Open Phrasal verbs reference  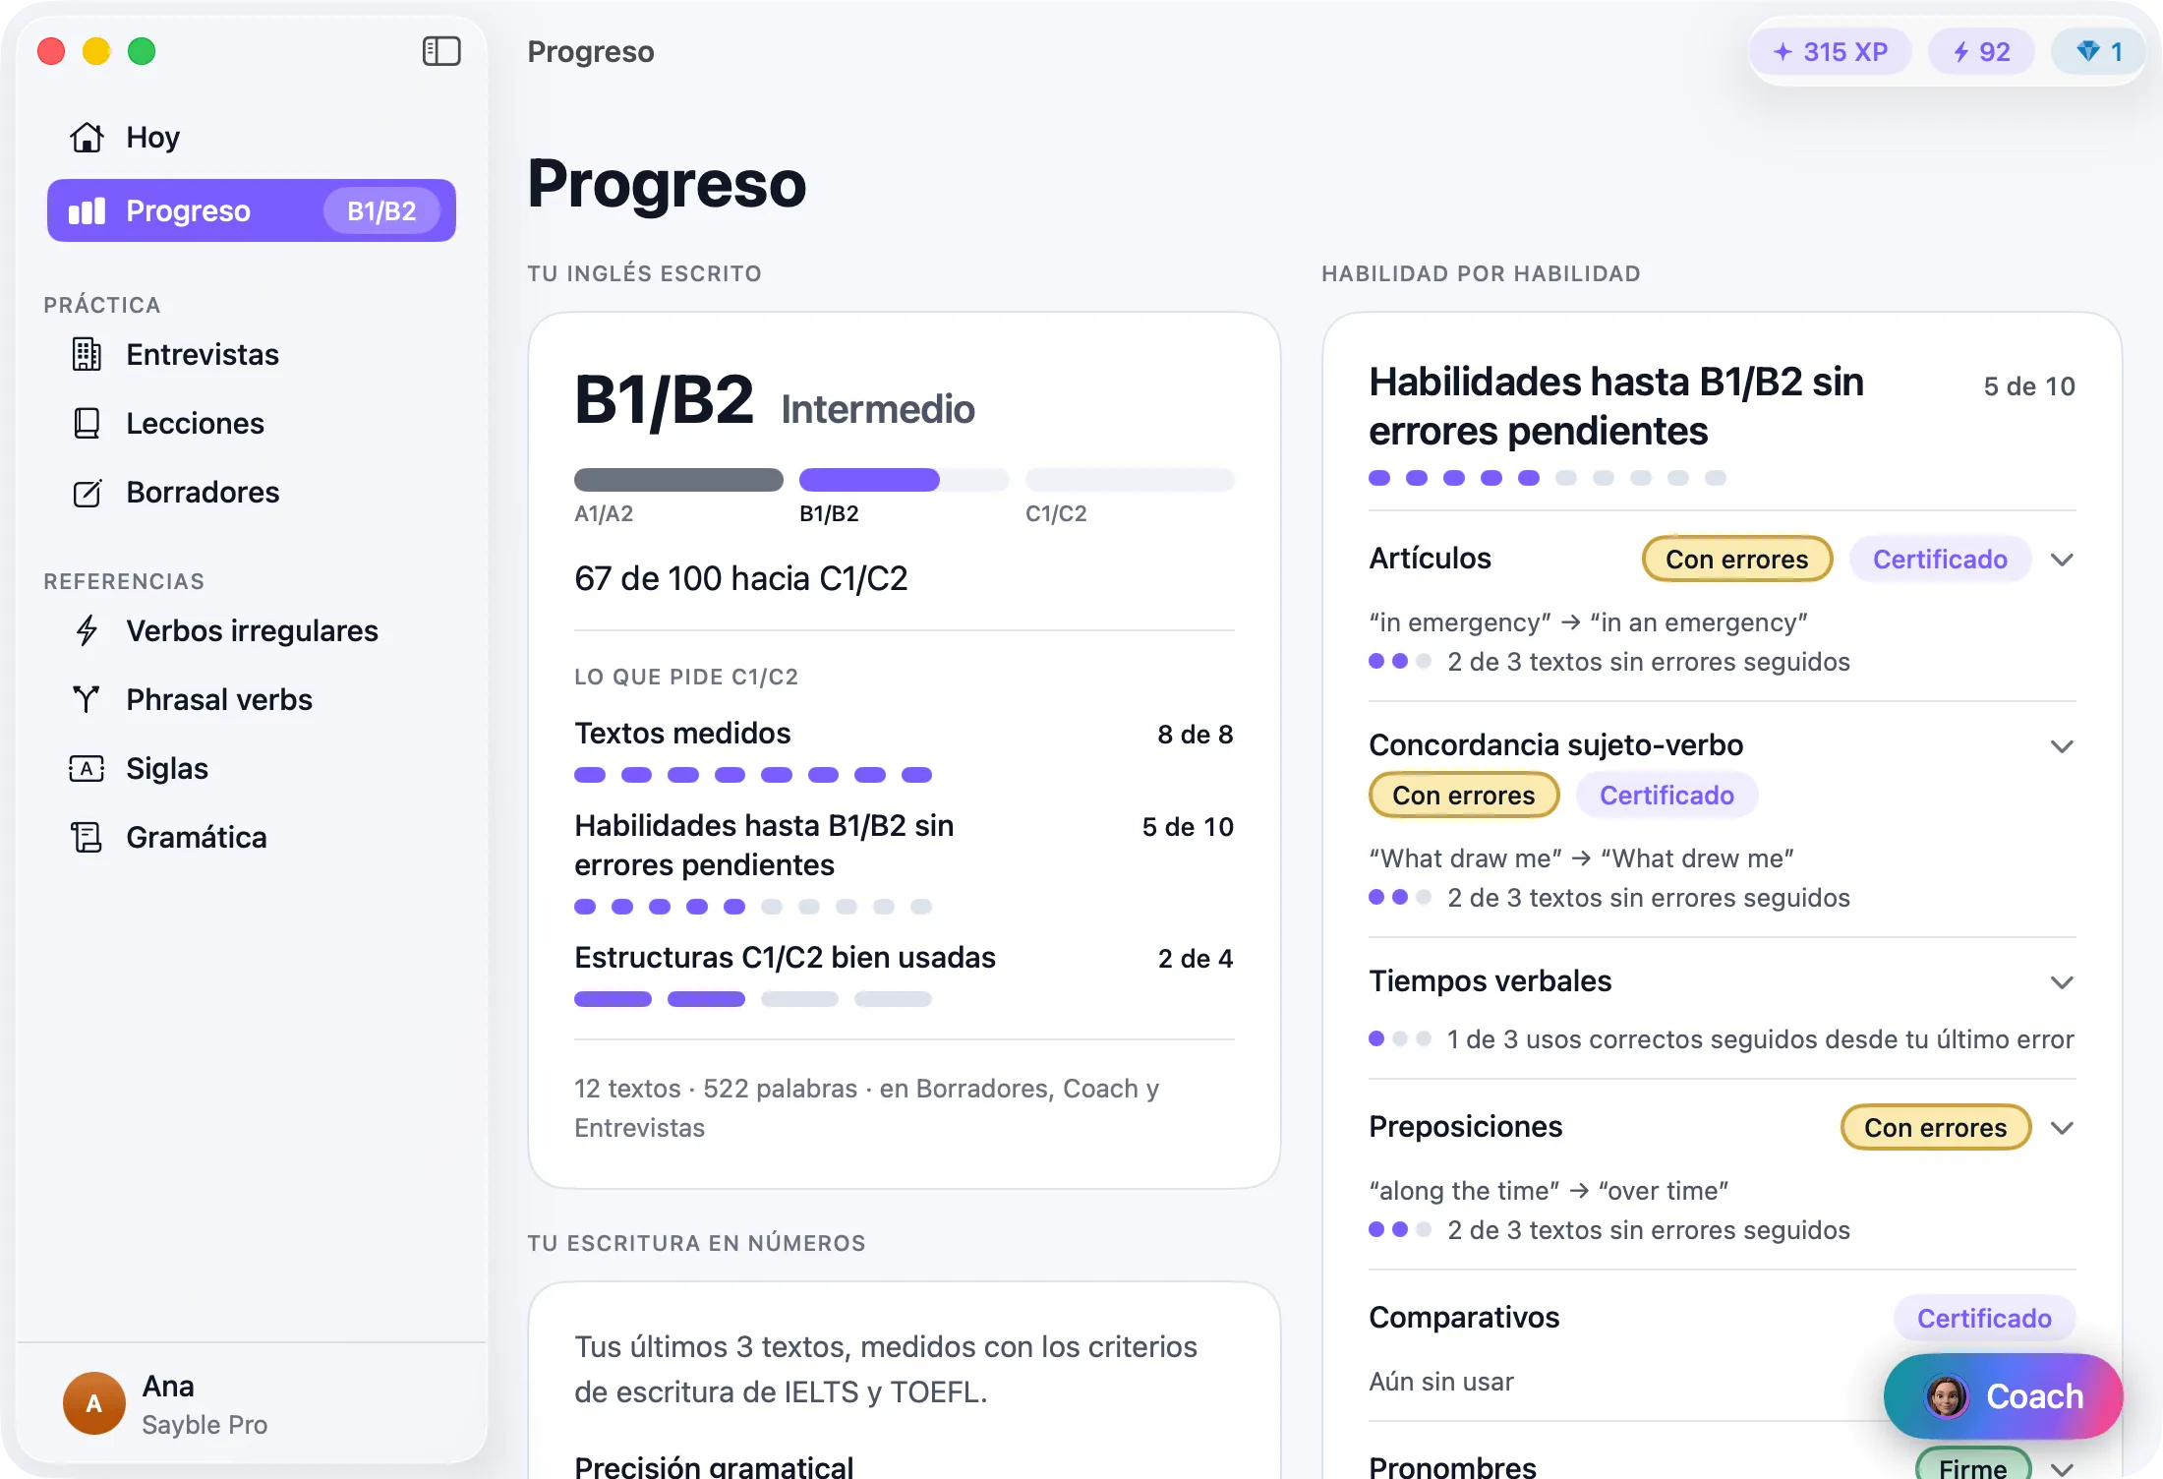[252, 699]
